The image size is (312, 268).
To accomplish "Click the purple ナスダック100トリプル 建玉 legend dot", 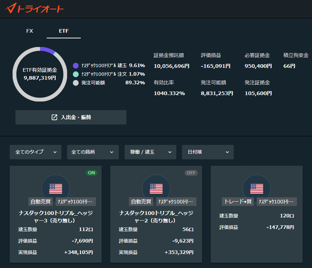I will pos(76,66).
